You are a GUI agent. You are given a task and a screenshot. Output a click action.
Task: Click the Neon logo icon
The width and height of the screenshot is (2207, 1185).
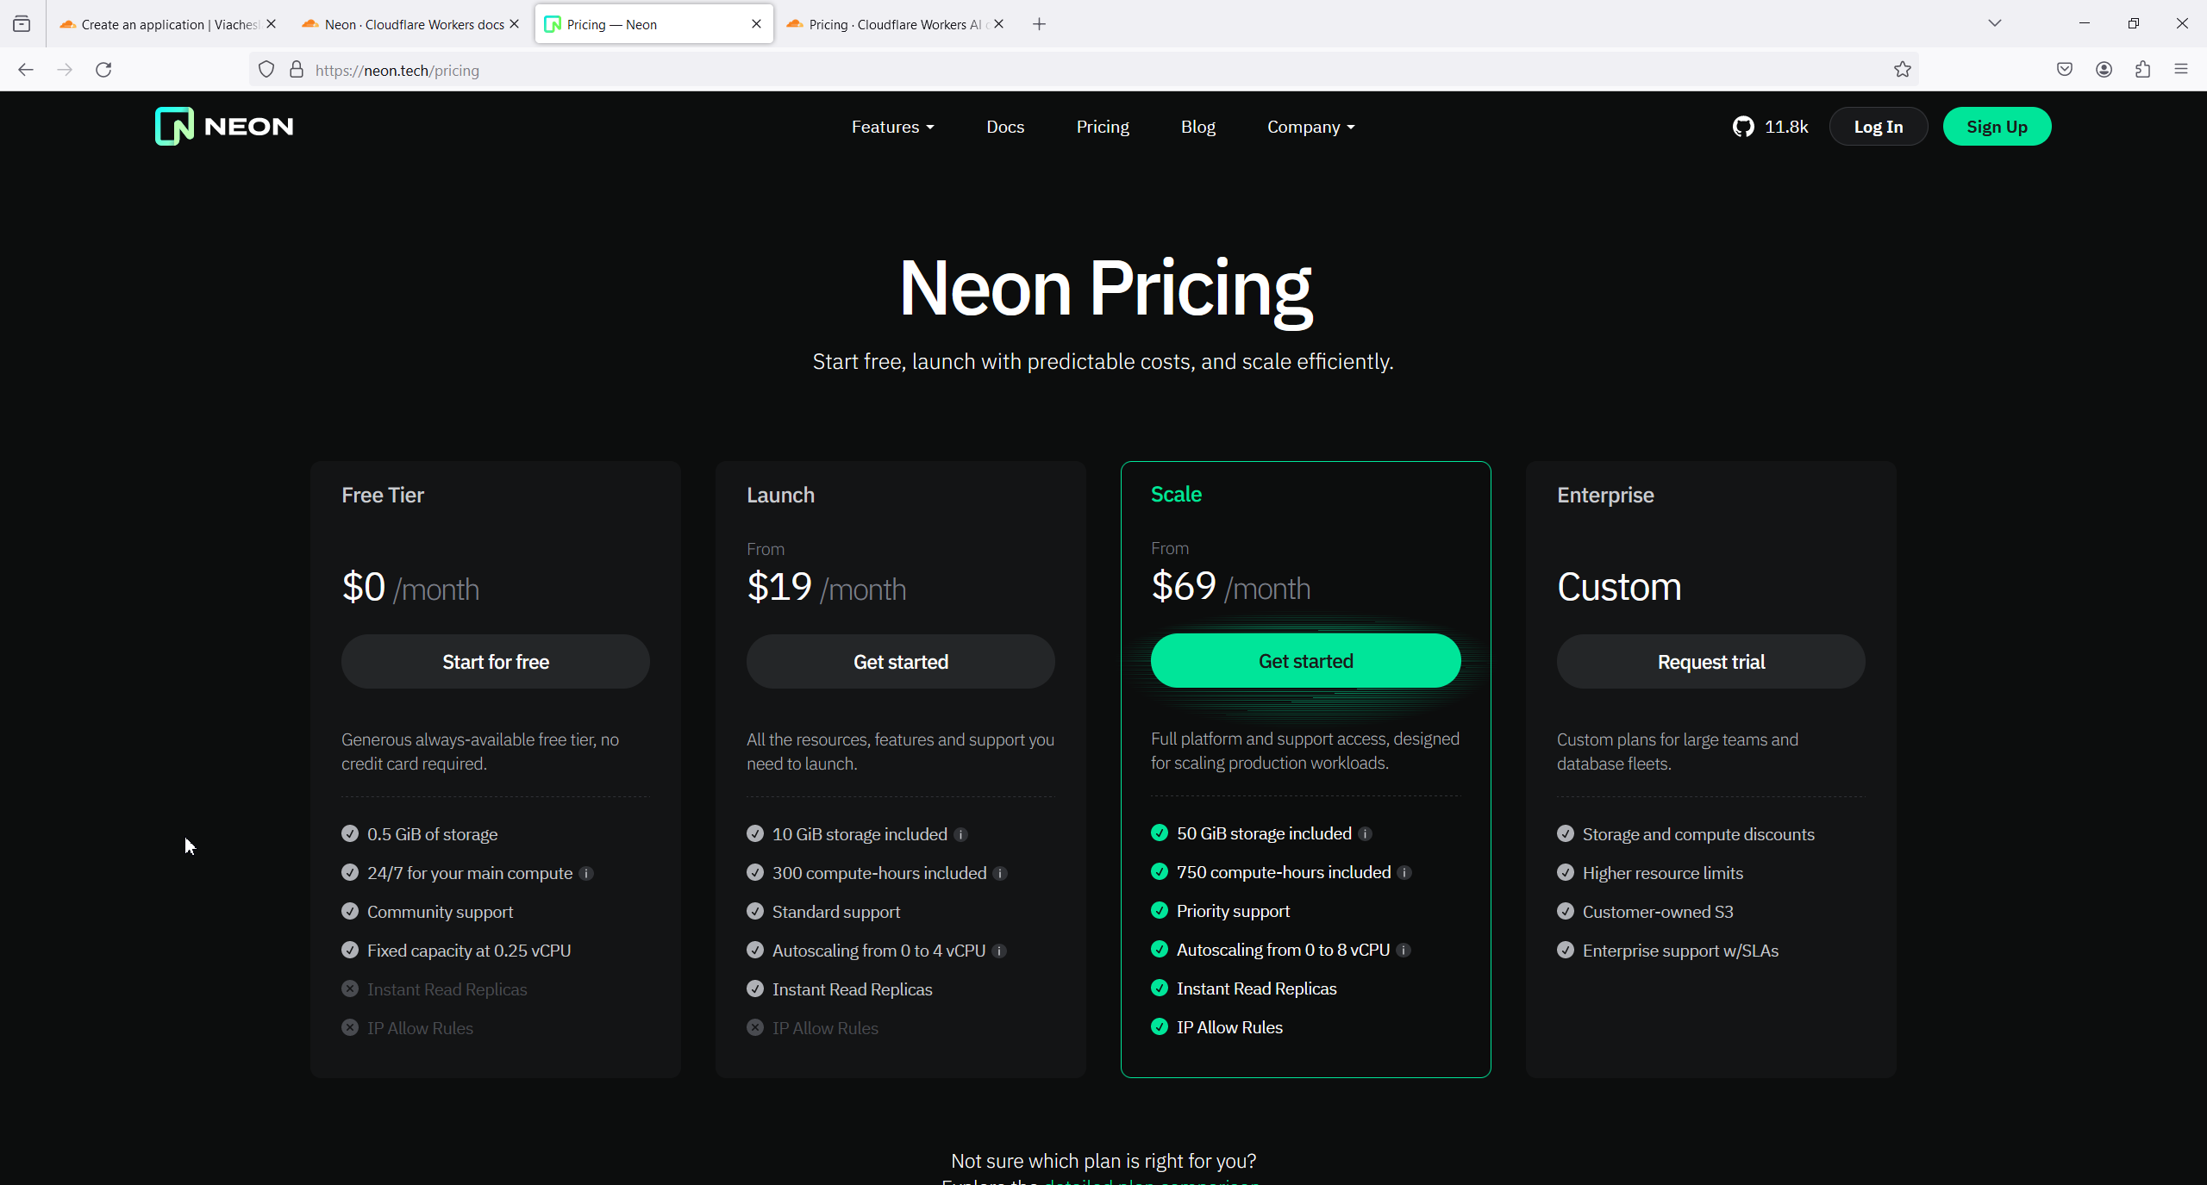[x=174, y=127]
